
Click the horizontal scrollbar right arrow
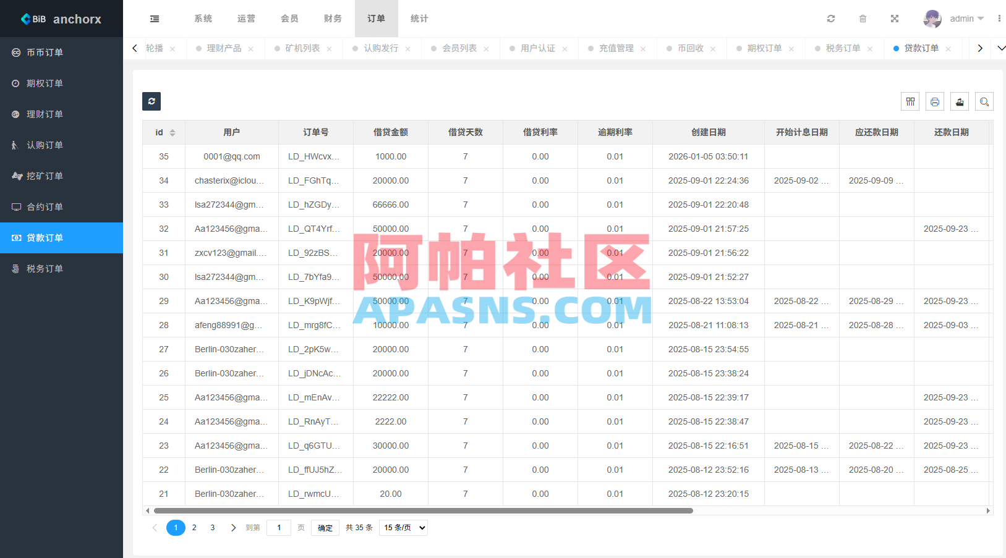pos(988,511)
